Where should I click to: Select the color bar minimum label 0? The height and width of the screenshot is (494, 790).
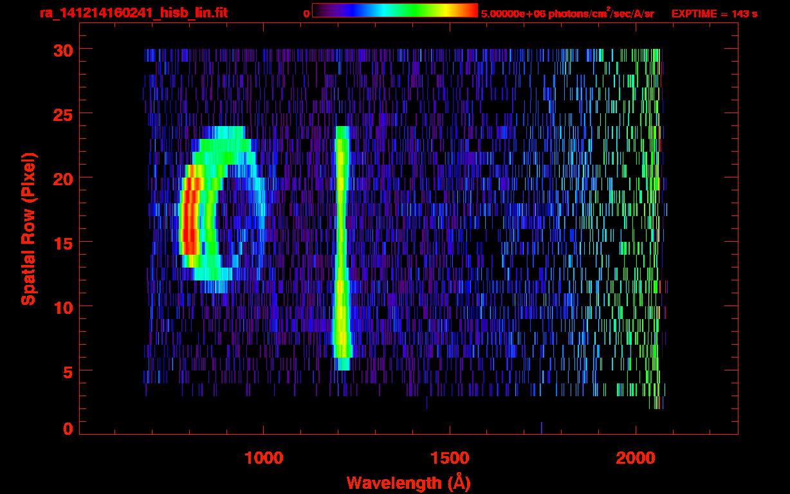pyautogui.click(x=307, y=14)
